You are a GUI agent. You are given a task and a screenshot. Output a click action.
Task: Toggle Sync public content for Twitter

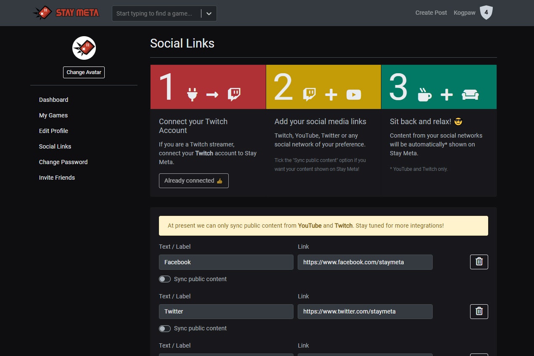tap(165, 328)
